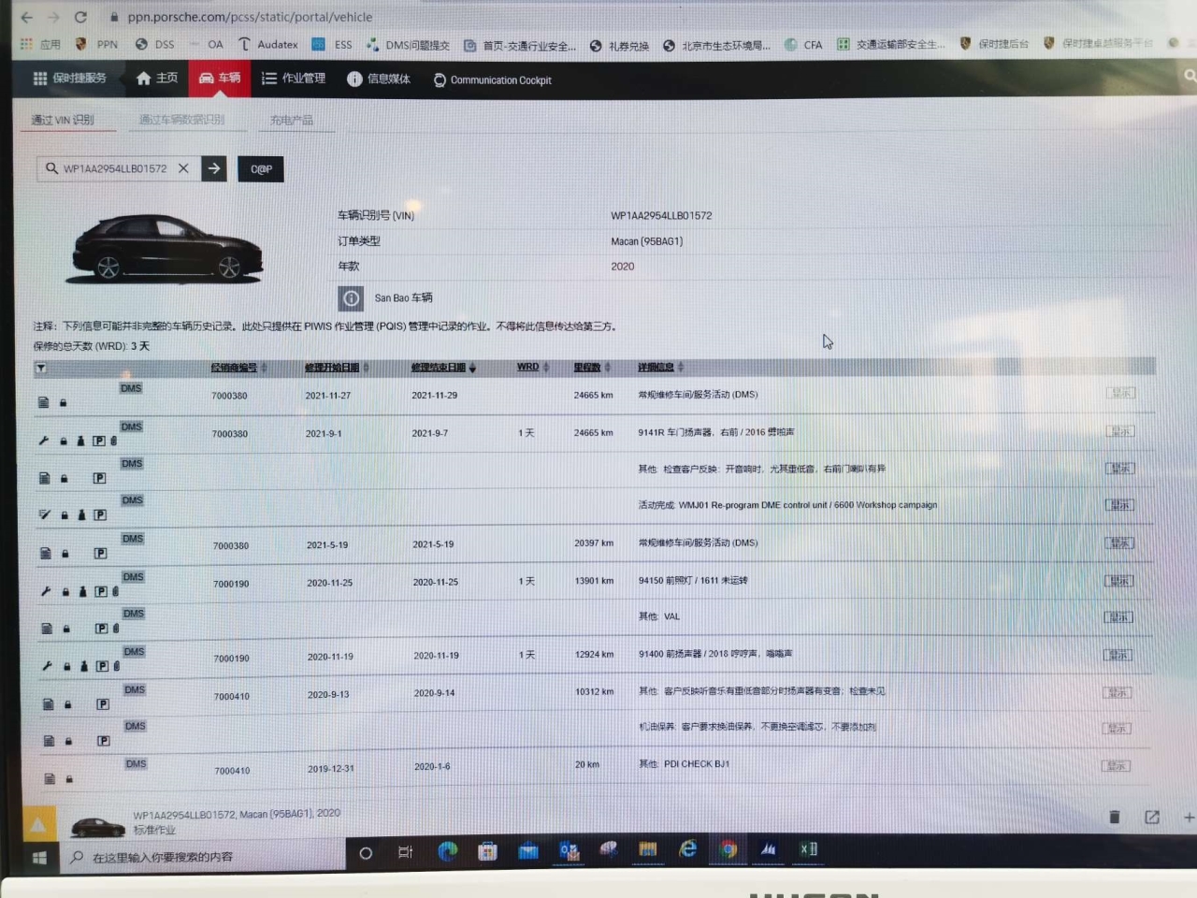Image resolution: width=1197 pixels, height=898 pixels.
Task: Click the search magnifier in top bar
Action: point(1190,76)
